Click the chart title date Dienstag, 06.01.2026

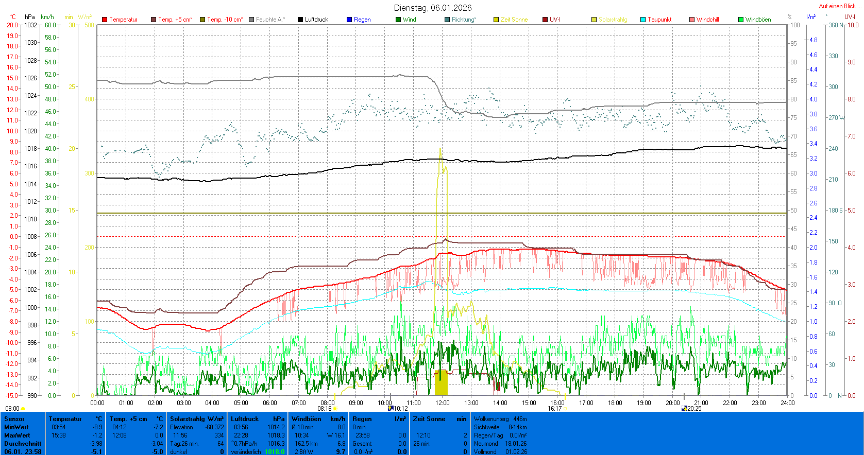pos(432,8)
